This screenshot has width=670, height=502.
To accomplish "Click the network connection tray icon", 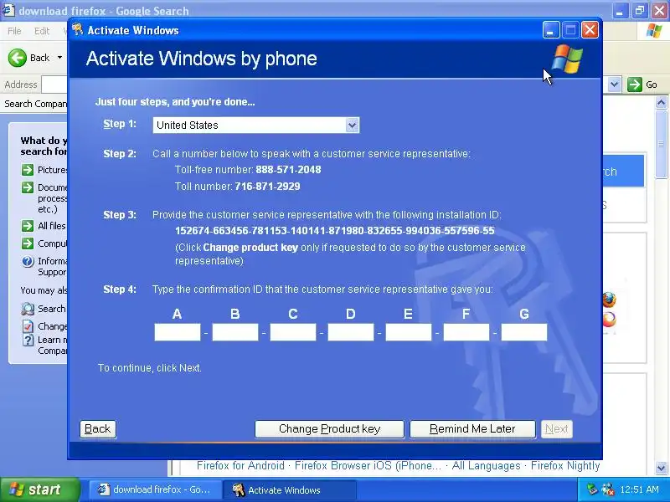I will [607, 489].
